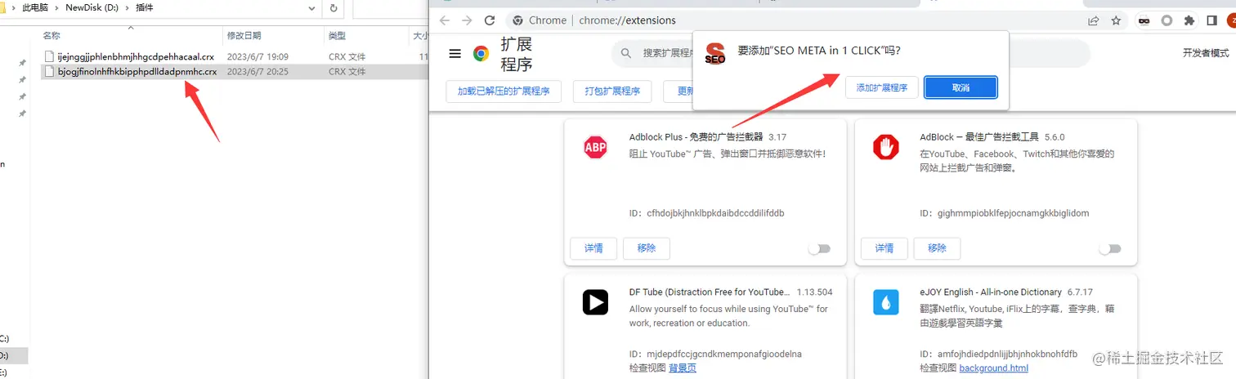Click the 2023/6/7 19:09 date cell
Image resolution: width=1236 pixels, height=379 pixels.
257,56
